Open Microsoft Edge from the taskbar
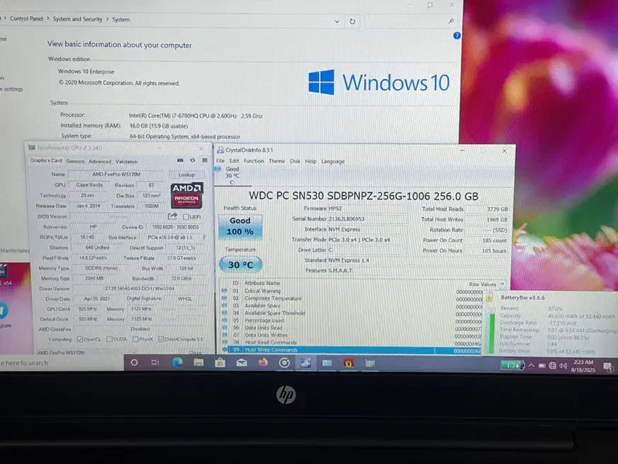Screen dimensions: 618x464 click(x=177, y=363)
